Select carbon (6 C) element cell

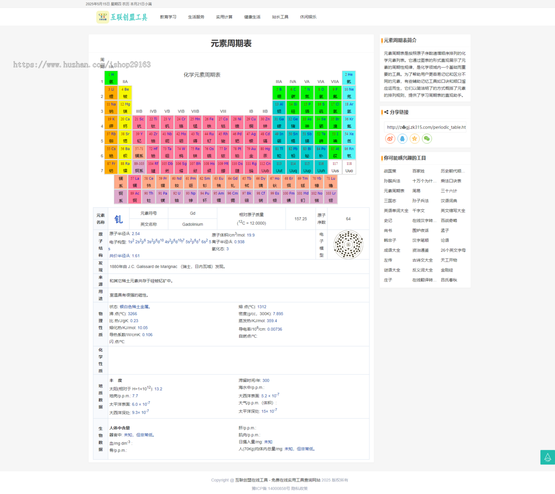[293, 92]
